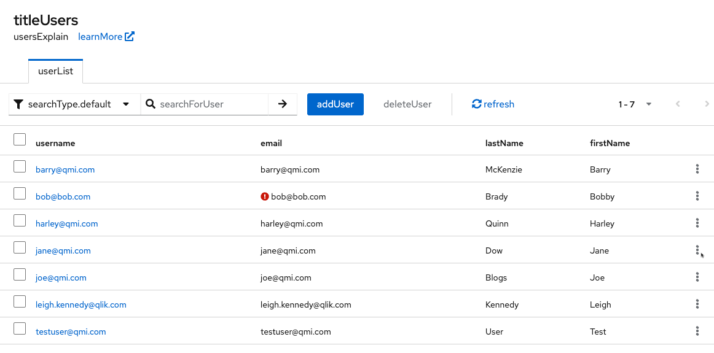Click the username column header

coord(55,143)
